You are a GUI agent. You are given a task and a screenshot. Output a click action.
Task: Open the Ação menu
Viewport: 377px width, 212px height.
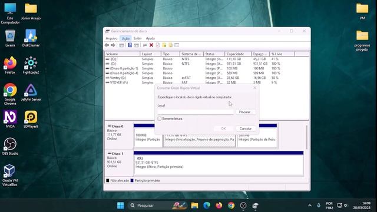(x=125, y=38)
